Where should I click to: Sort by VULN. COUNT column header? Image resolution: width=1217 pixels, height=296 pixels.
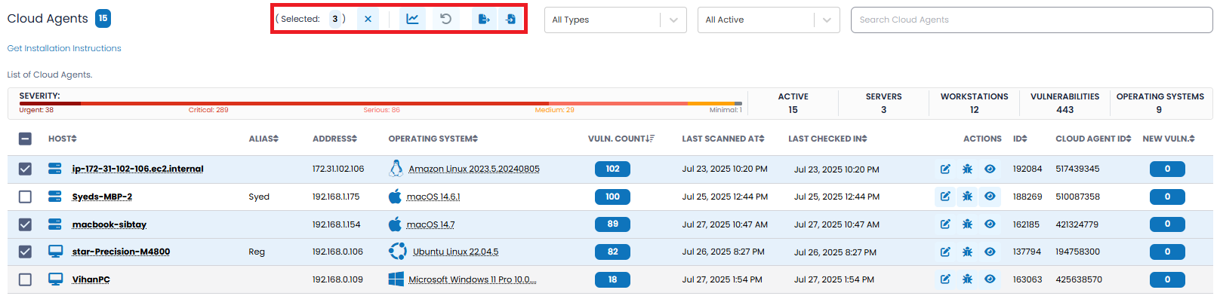[x=621, y=139]
